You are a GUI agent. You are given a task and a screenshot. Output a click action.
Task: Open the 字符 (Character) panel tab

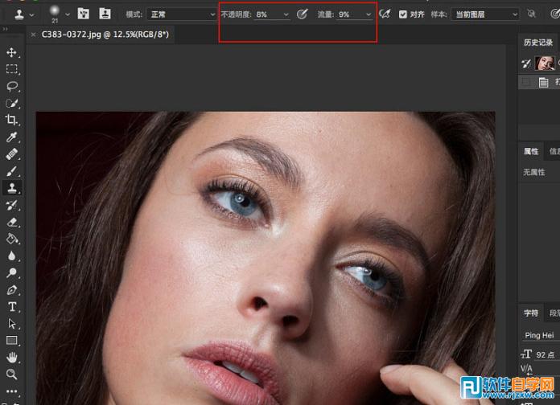pyautogui.click(x=532, y=313)
